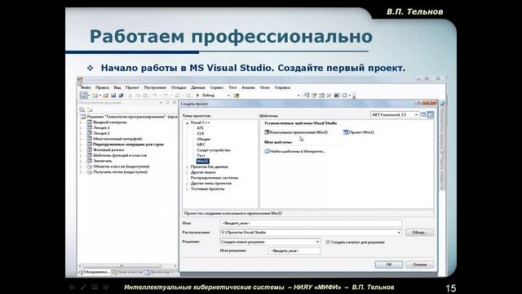Click the project Name input field
The width and height of the screenshot is (522, 294).
pyautogui.click(x=311, y=223)
